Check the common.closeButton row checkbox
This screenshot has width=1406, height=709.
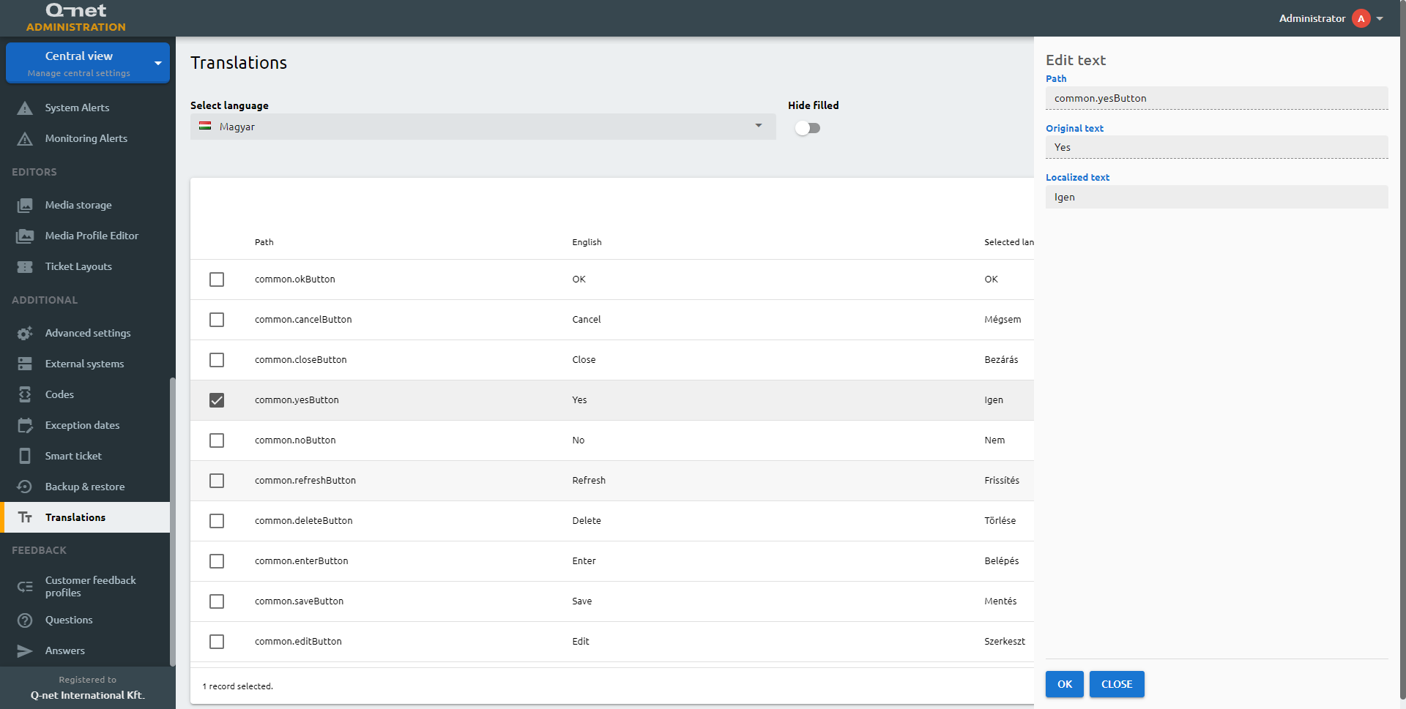coord(217,360)
